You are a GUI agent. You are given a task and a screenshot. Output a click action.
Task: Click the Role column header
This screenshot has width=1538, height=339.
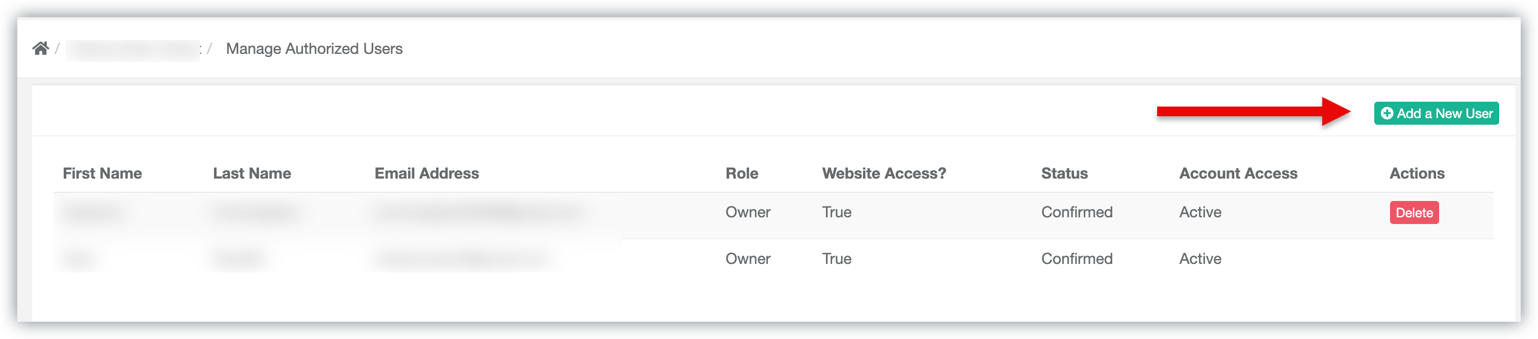point(742,173)
